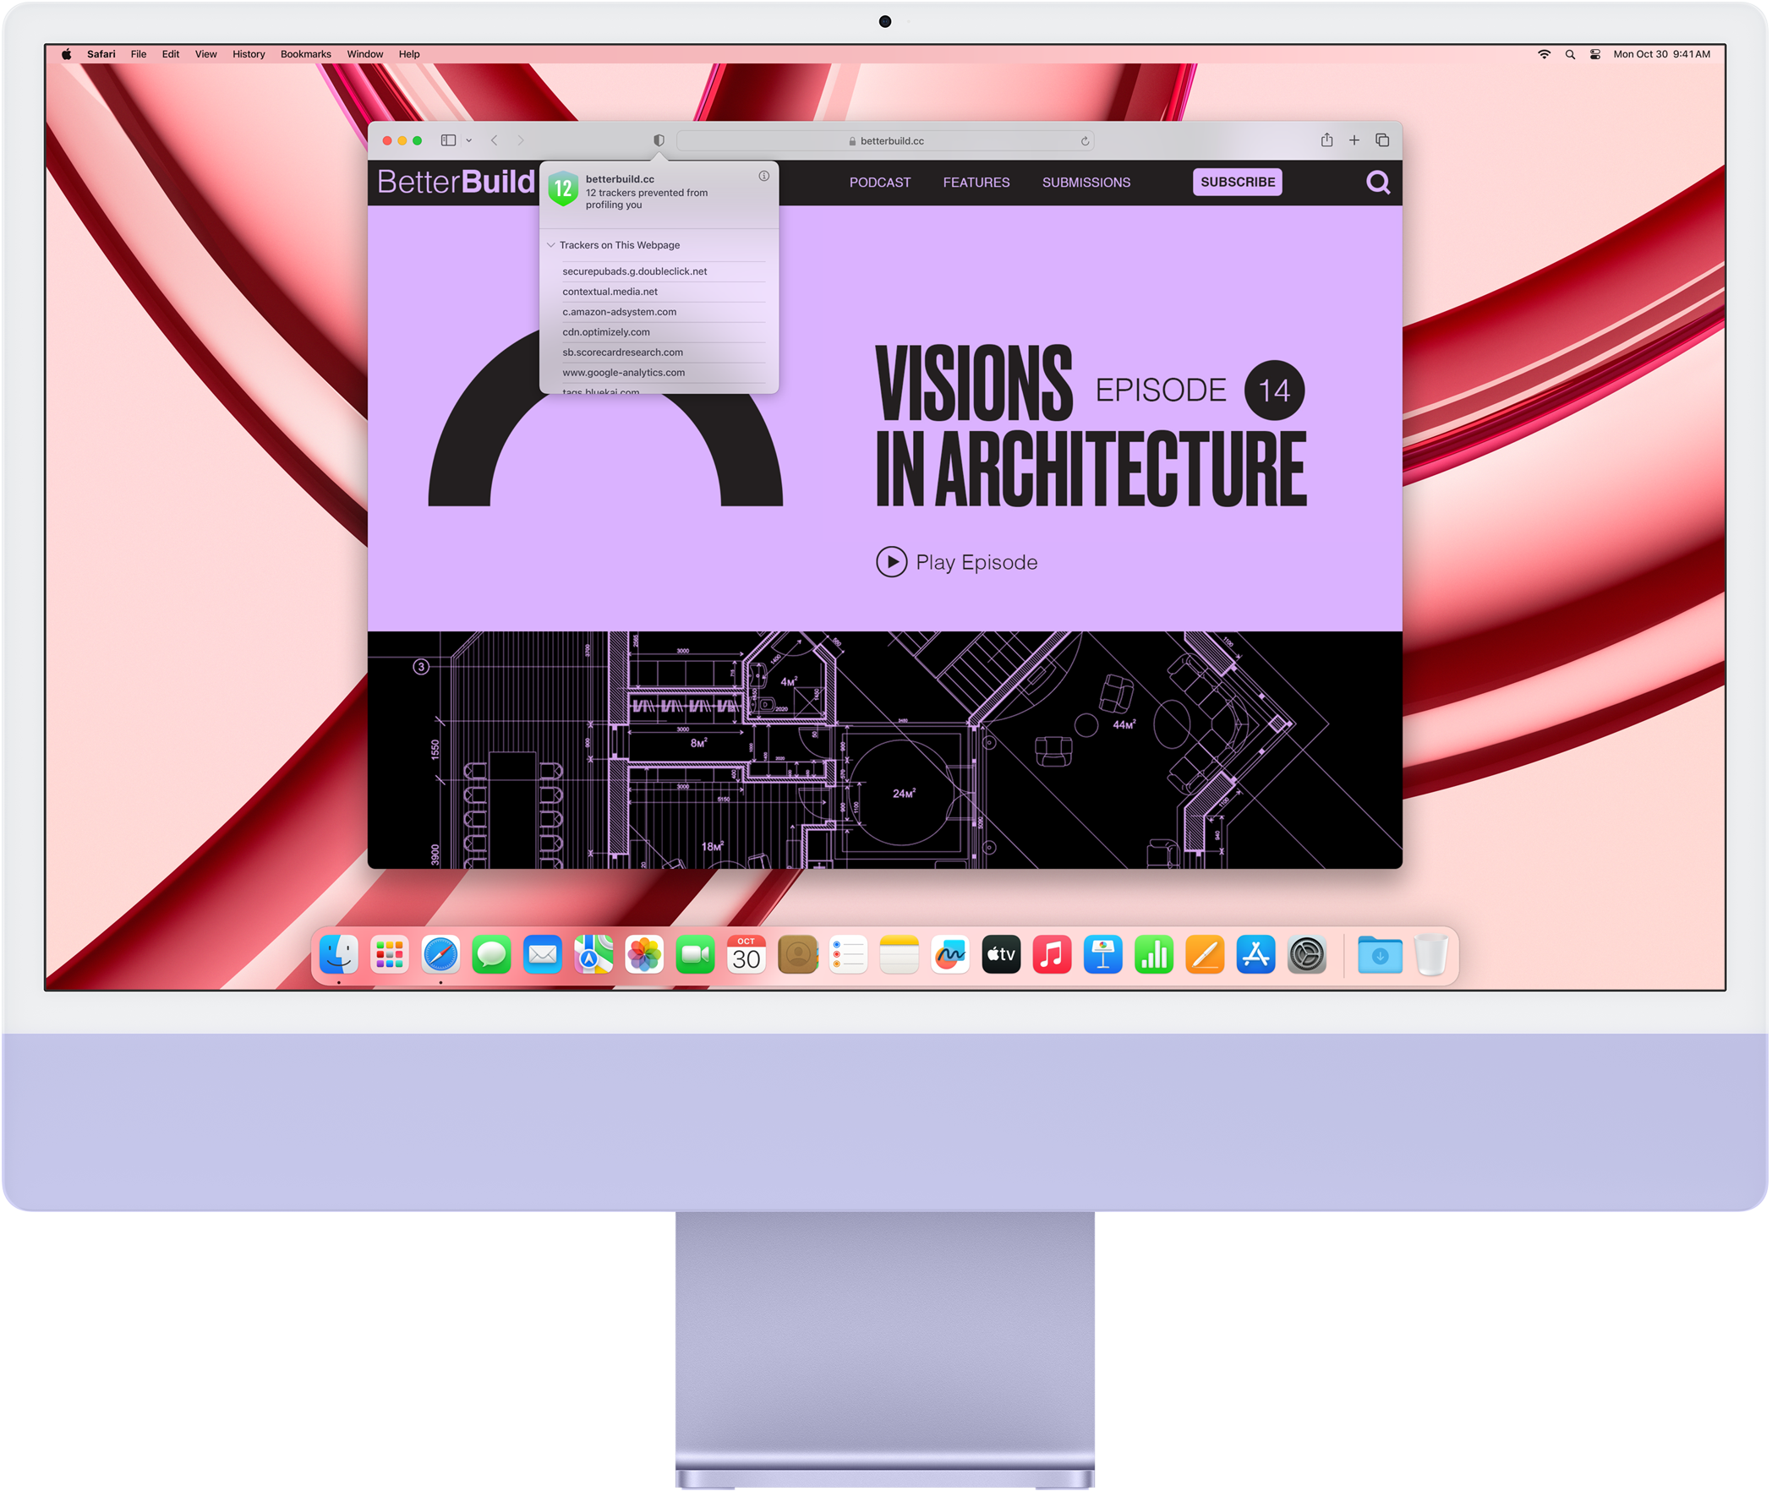Open Notes from the Dock
Screen dimensions: 1772x1491
coord(900,955)
